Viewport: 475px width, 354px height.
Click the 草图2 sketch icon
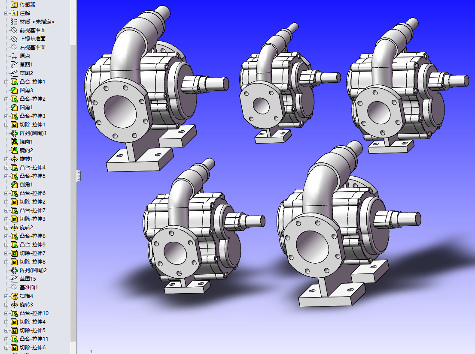14,73
